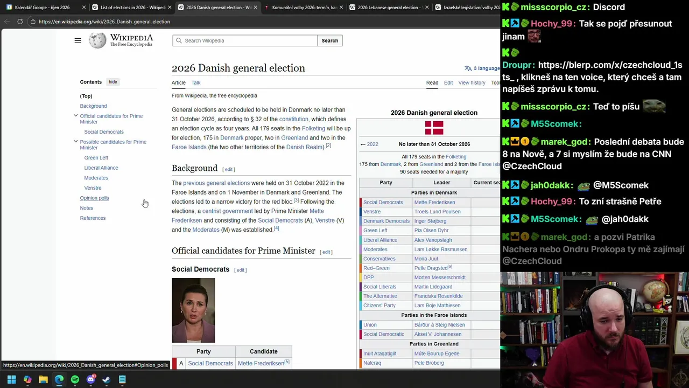The image size is (689, 388).
Task: Edit the Social Democrats section
Action: pyautogui.click(x=241, y=270)
